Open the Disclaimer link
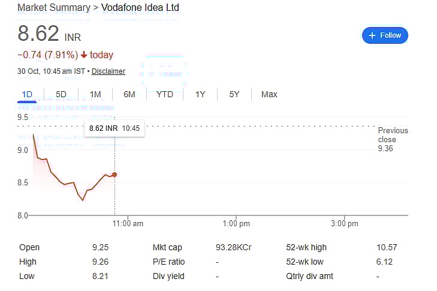This screenshot has width=437, height=291. pyautogui.click(x=109, y=71)
